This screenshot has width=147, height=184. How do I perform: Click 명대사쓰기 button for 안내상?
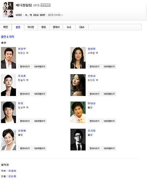point(94,121)
